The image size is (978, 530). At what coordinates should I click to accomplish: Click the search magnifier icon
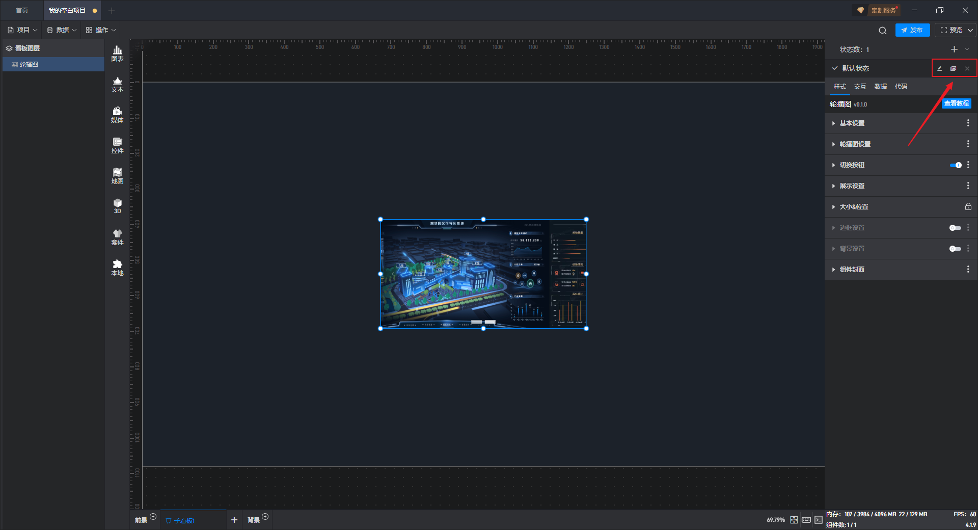click(x=882, y=31)
